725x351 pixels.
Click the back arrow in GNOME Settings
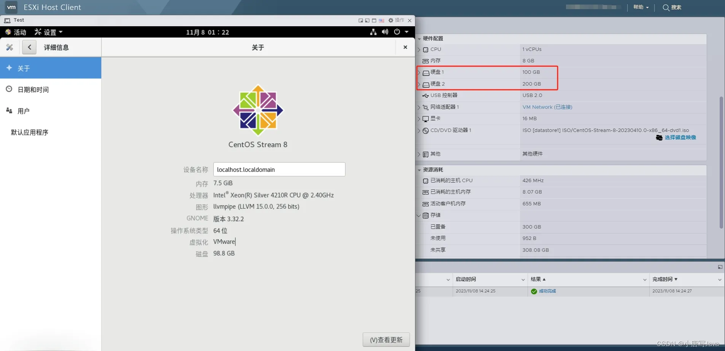29,47
